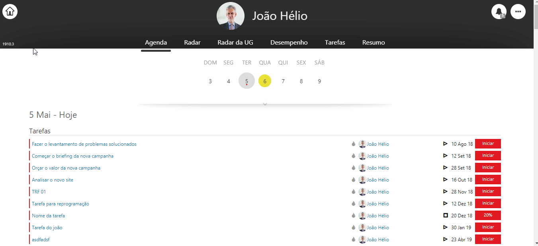Click the play icon for TRF 01
The image size is (538, 246).
click(x=446, y=191)
